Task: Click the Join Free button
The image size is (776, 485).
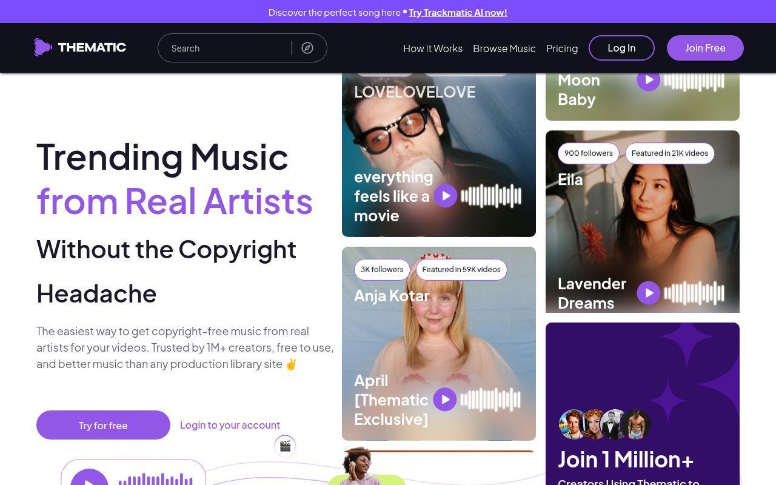Action: click(x=705, y=48)
